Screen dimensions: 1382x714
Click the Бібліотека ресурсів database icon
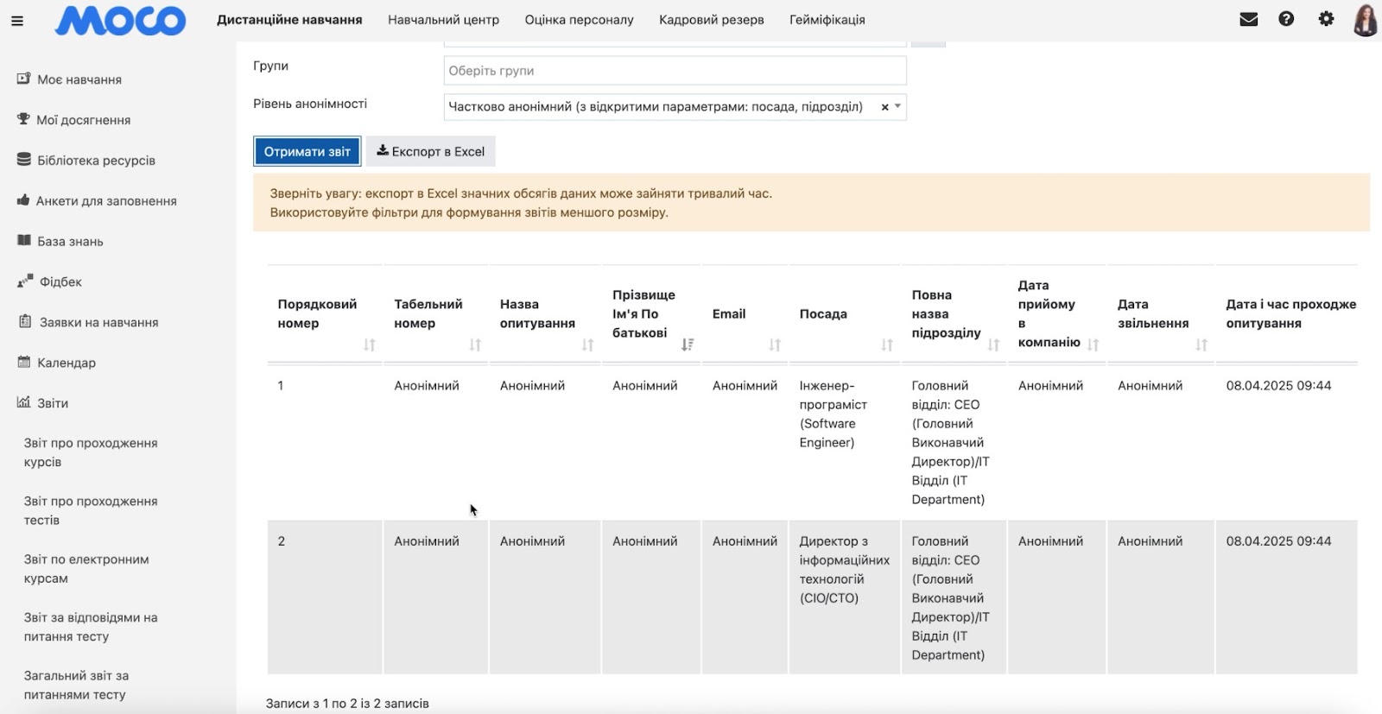tap(24, 160)
